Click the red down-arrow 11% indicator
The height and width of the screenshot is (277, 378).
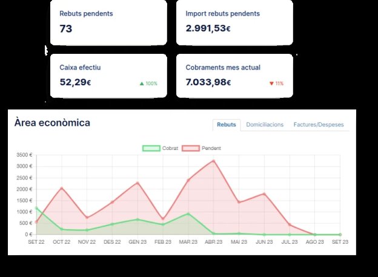[276, 83]
